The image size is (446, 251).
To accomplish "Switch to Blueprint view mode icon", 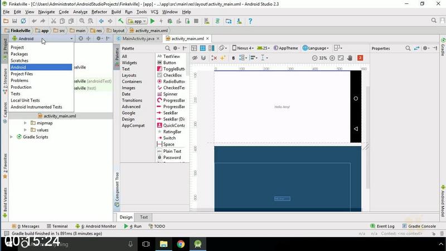I will coord(203,48).
